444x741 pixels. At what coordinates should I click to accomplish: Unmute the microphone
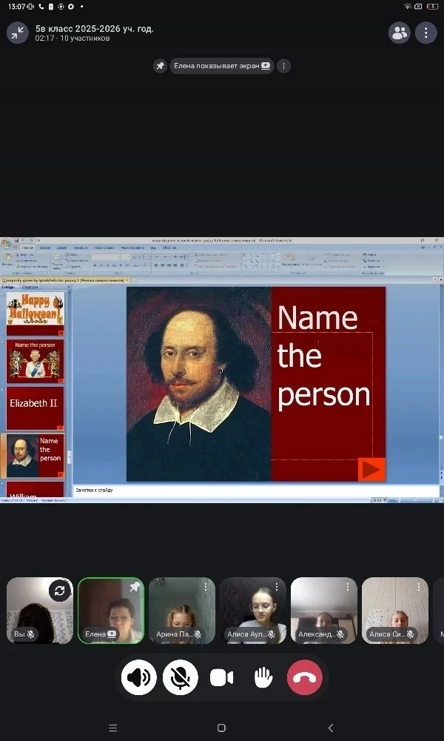[x=181, y=677]
